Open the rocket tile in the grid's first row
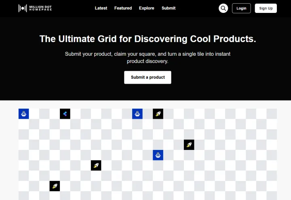Screen dimensions: 291x200 (158, 114)
